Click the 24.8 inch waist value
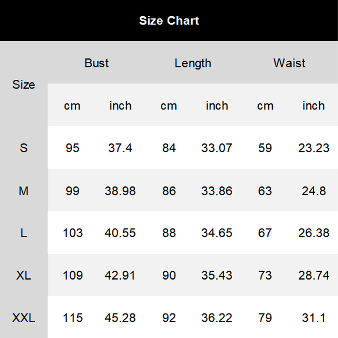This screenshot has height=338, width=338. point(313,191)
